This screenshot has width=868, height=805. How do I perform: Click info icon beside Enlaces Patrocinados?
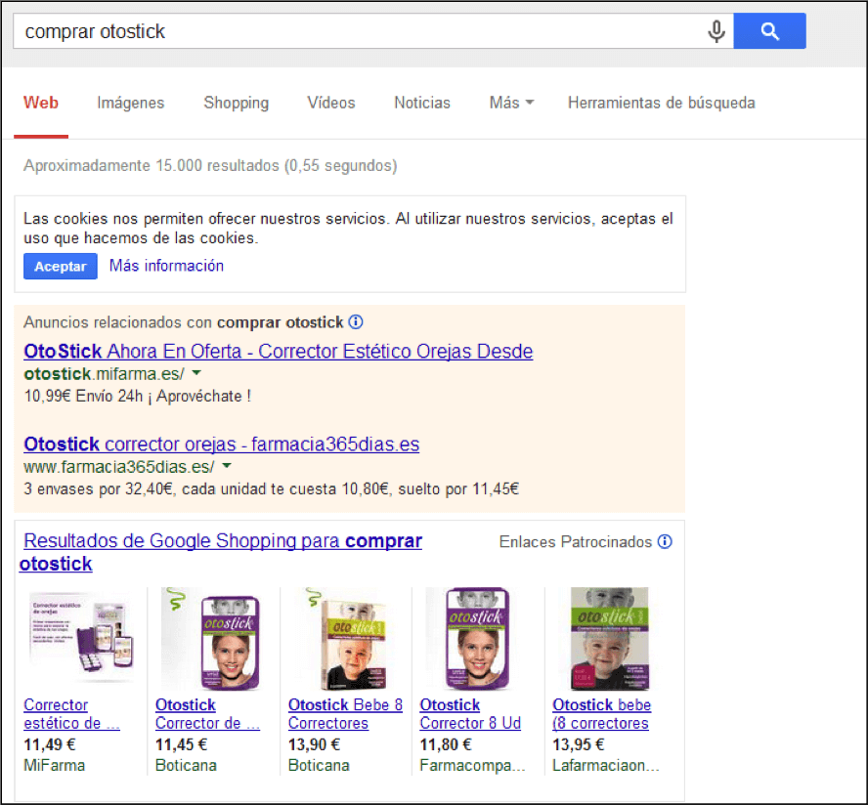(x=665, y=541)
